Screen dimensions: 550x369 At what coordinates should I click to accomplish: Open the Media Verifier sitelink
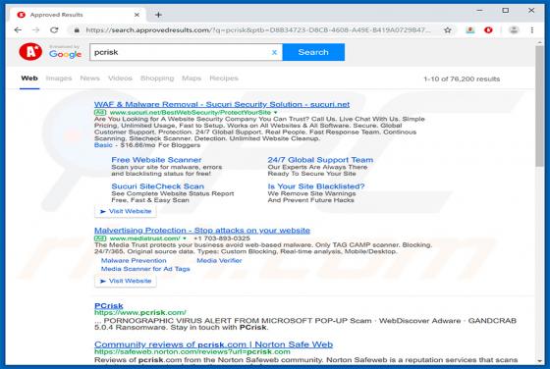click(x=219, y=261)
